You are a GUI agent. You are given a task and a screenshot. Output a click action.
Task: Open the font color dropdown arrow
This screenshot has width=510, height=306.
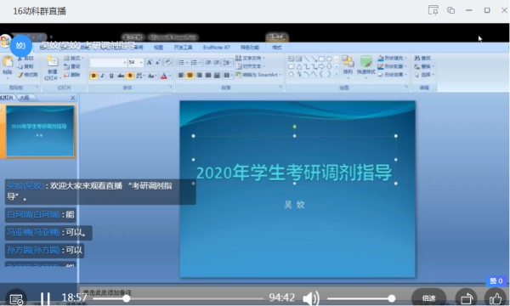[x=170, y=76]
